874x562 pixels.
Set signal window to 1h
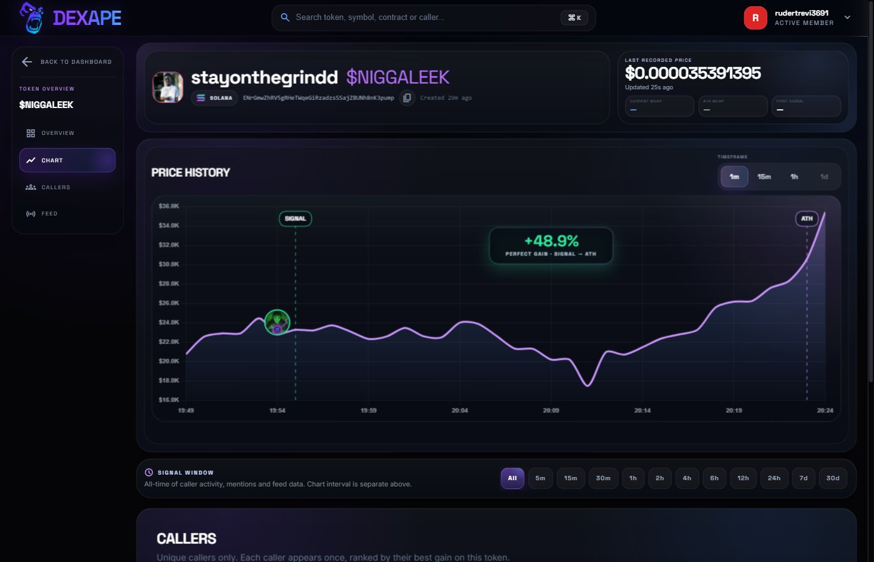pyautogui.click(x=633, y=478)
